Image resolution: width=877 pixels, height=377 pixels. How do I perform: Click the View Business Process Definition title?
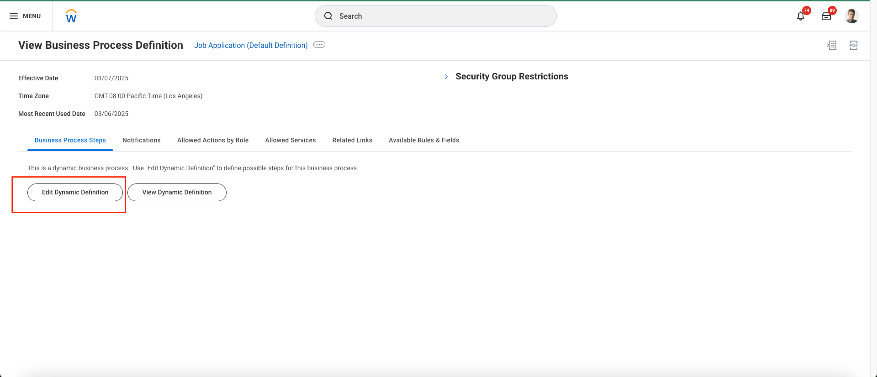100,45
